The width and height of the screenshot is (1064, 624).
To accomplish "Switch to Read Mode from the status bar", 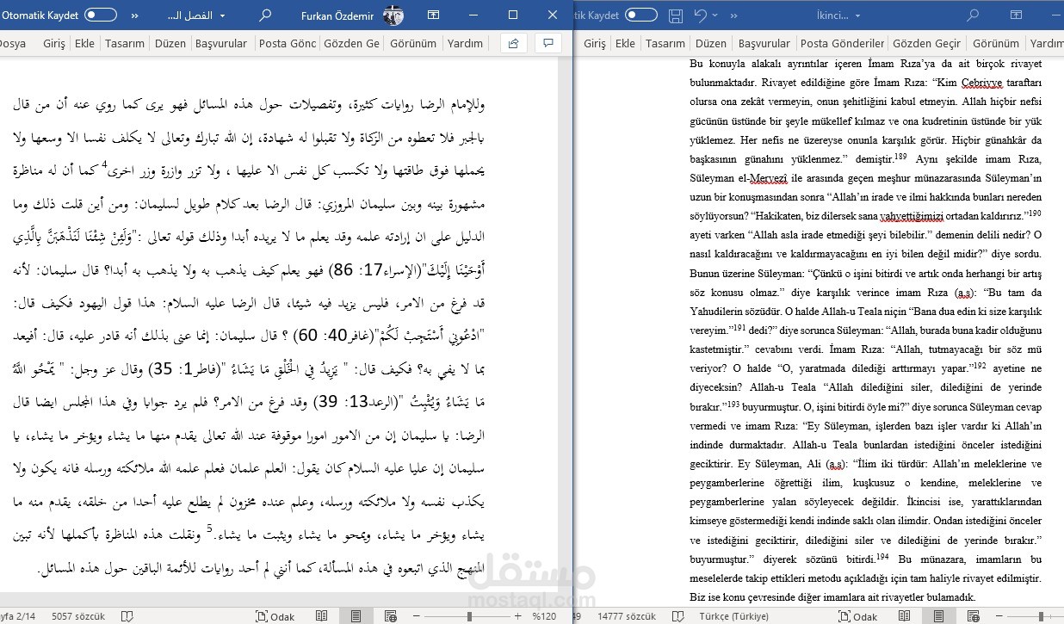I will [x=322, y=616].
